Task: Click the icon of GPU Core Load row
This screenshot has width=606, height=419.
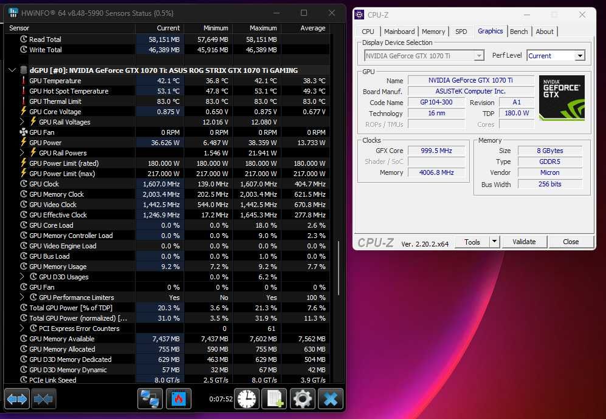Action: (24, 225)
